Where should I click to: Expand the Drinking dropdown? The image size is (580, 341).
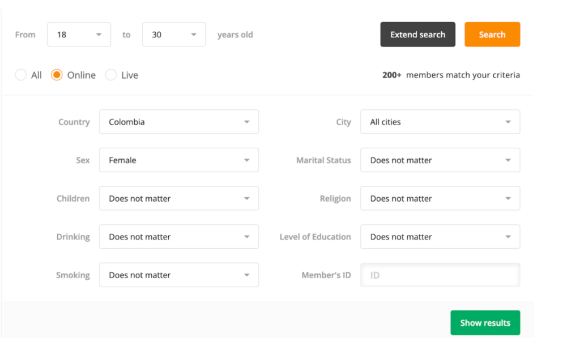pos(178,237)
